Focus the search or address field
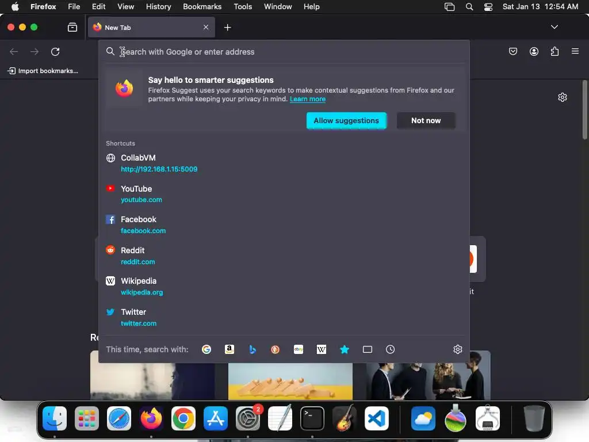Viewport: 589px width, 442px height. [x=284, y=52]
